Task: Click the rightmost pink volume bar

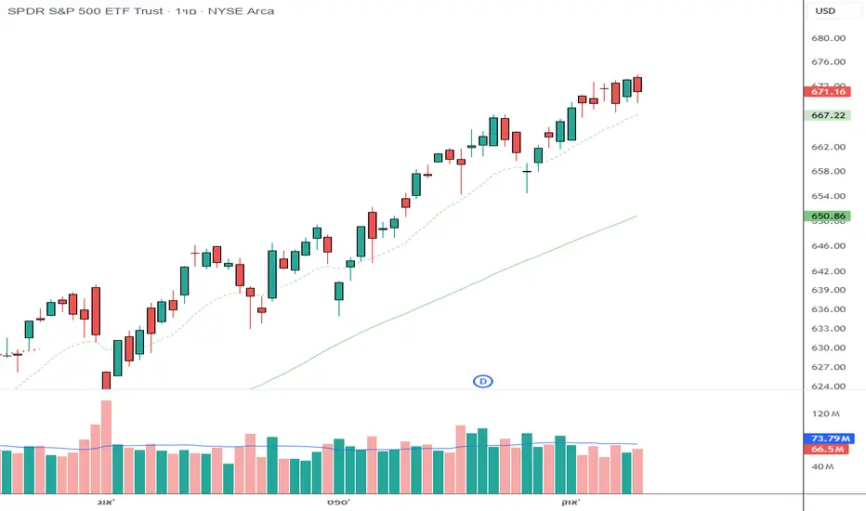Action: tap(637, 470)
